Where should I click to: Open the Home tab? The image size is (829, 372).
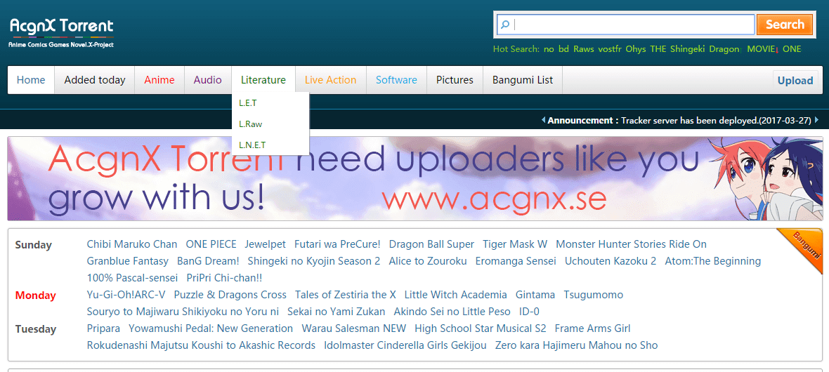31,80
